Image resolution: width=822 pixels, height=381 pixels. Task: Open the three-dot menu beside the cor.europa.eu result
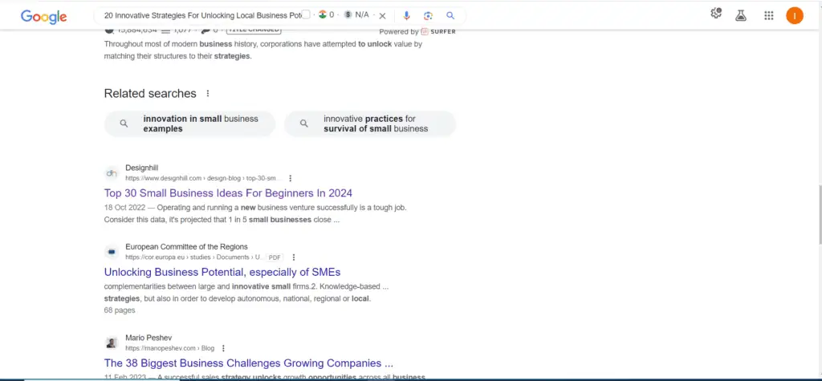294,257
